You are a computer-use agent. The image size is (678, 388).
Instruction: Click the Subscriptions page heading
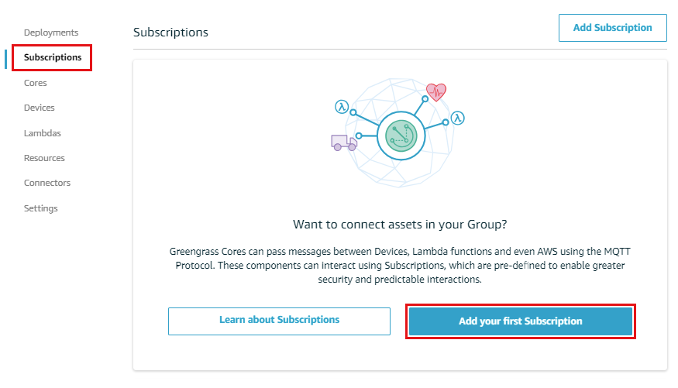(170, 33)
